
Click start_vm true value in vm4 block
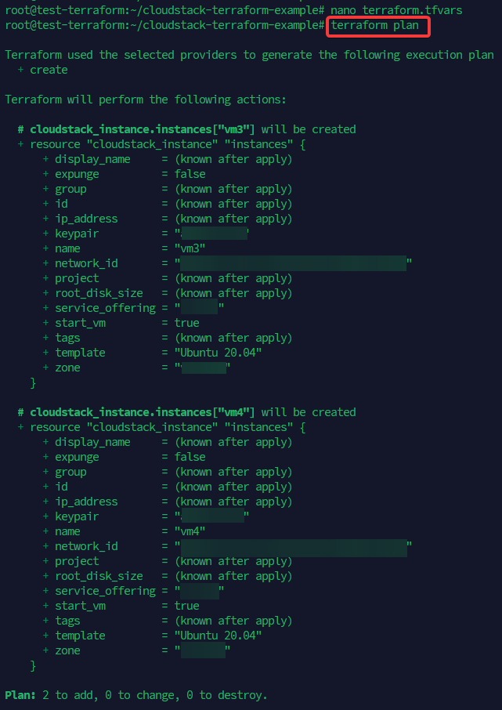(x=187, y=606)
